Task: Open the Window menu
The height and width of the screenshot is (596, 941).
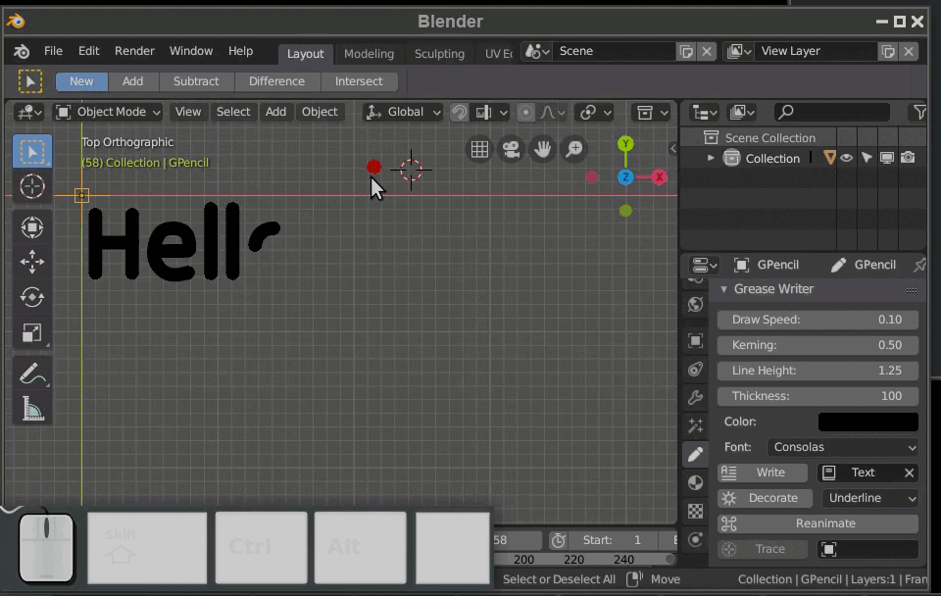Action: [191, 51]
